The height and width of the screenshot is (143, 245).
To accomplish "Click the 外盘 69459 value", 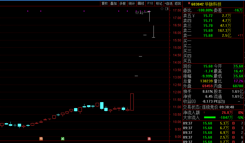I will click(x=207, y=86).
